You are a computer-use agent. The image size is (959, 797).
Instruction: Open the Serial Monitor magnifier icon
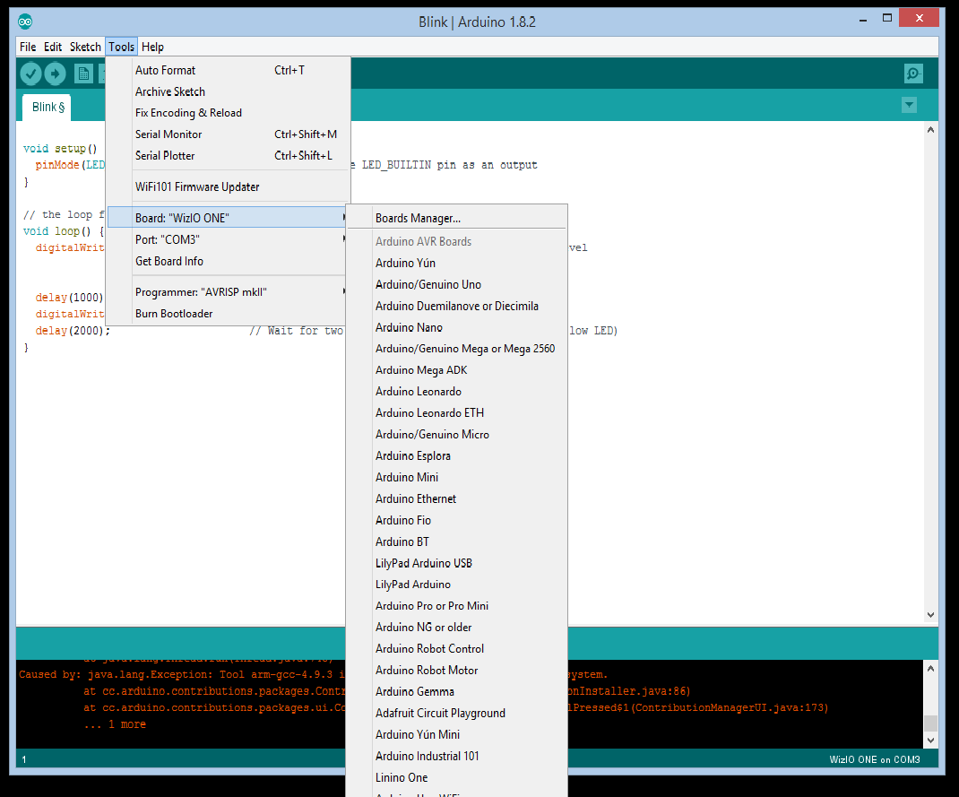pyautogui.click(x=913, y=74)
